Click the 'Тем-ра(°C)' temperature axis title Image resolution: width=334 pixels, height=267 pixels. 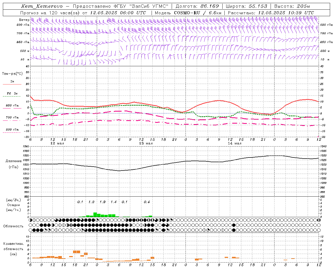[x=12, y=74]
